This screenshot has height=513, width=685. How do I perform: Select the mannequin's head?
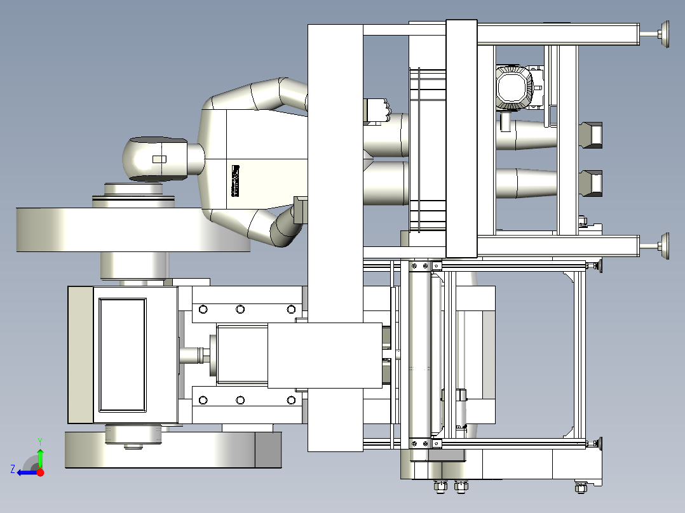coord(154,159)
